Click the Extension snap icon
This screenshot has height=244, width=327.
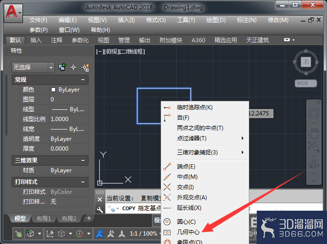point(167,208)
